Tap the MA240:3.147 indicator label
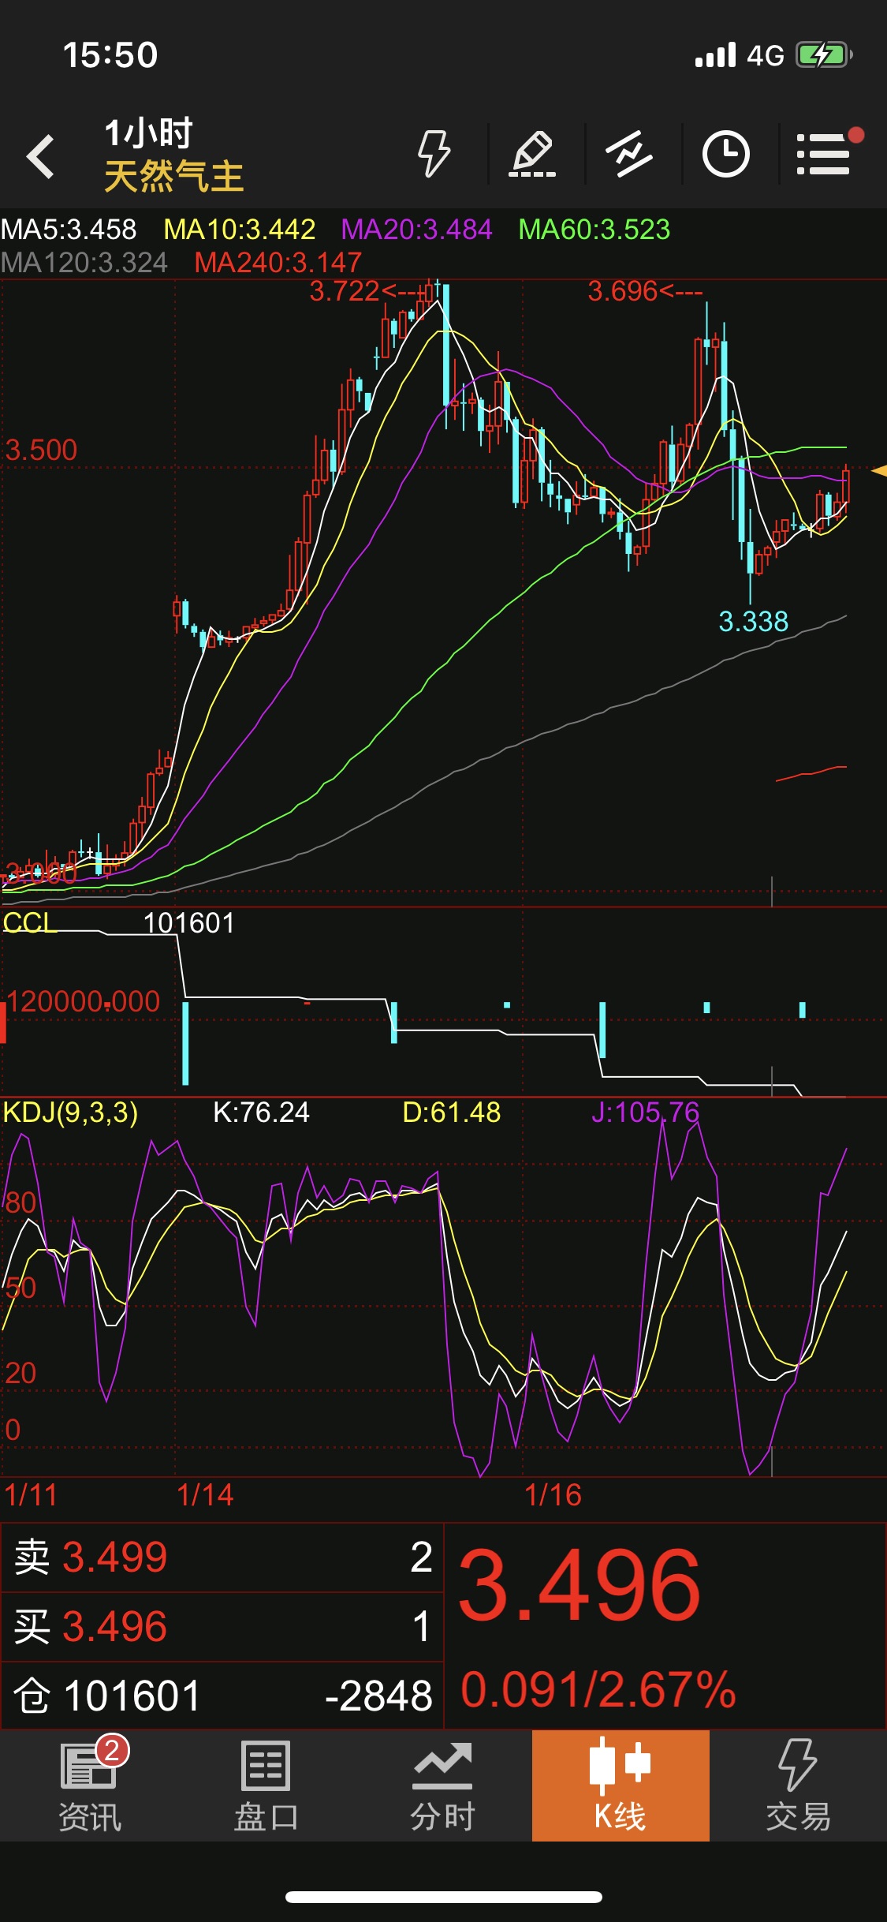The height and width of the screenshot is (1922, 887). pyautogui.click(x=278, y=263)
